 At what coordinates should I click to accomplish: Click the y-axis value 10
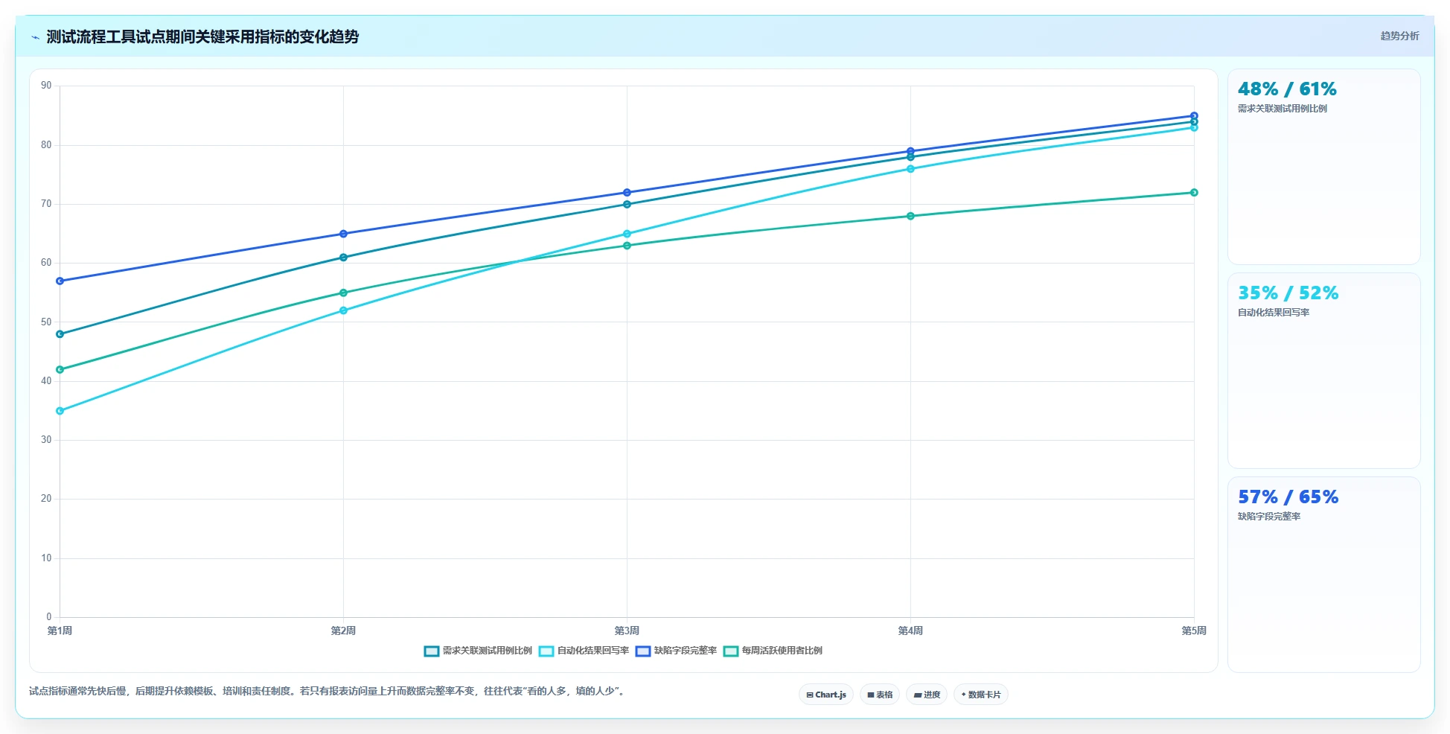tap(46, 558)
